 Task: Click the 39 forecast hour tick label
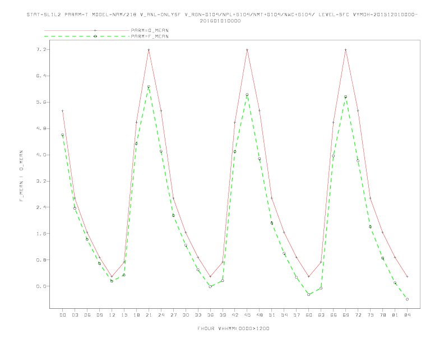pos(223,315)
